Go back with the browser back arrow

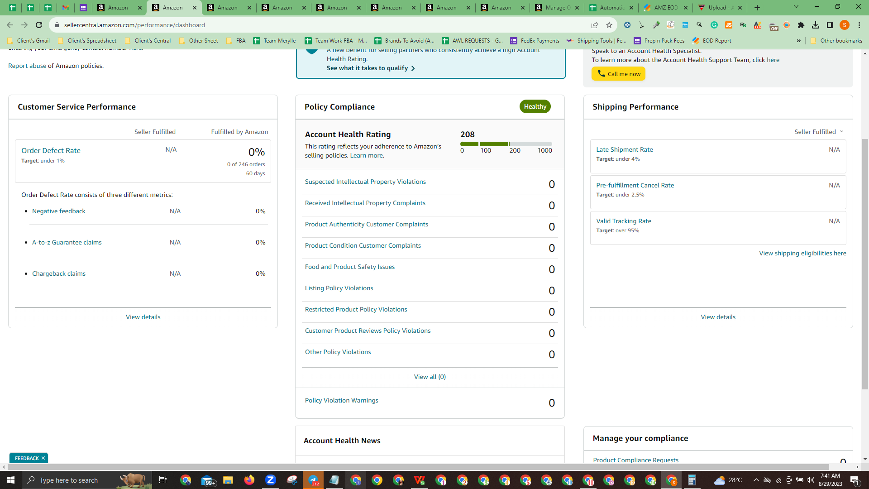point(10,25)
